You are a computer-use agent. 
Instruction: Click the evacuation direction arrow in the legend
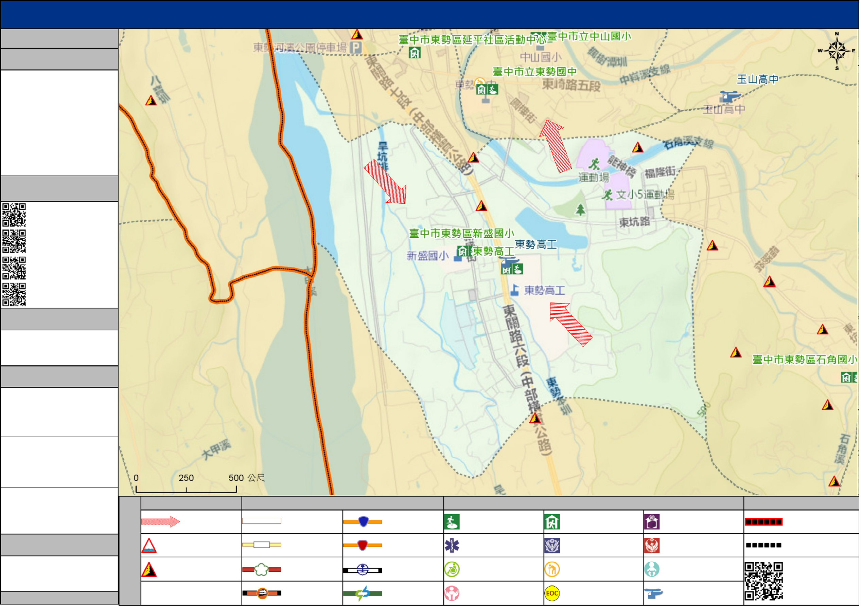(160, 522)
